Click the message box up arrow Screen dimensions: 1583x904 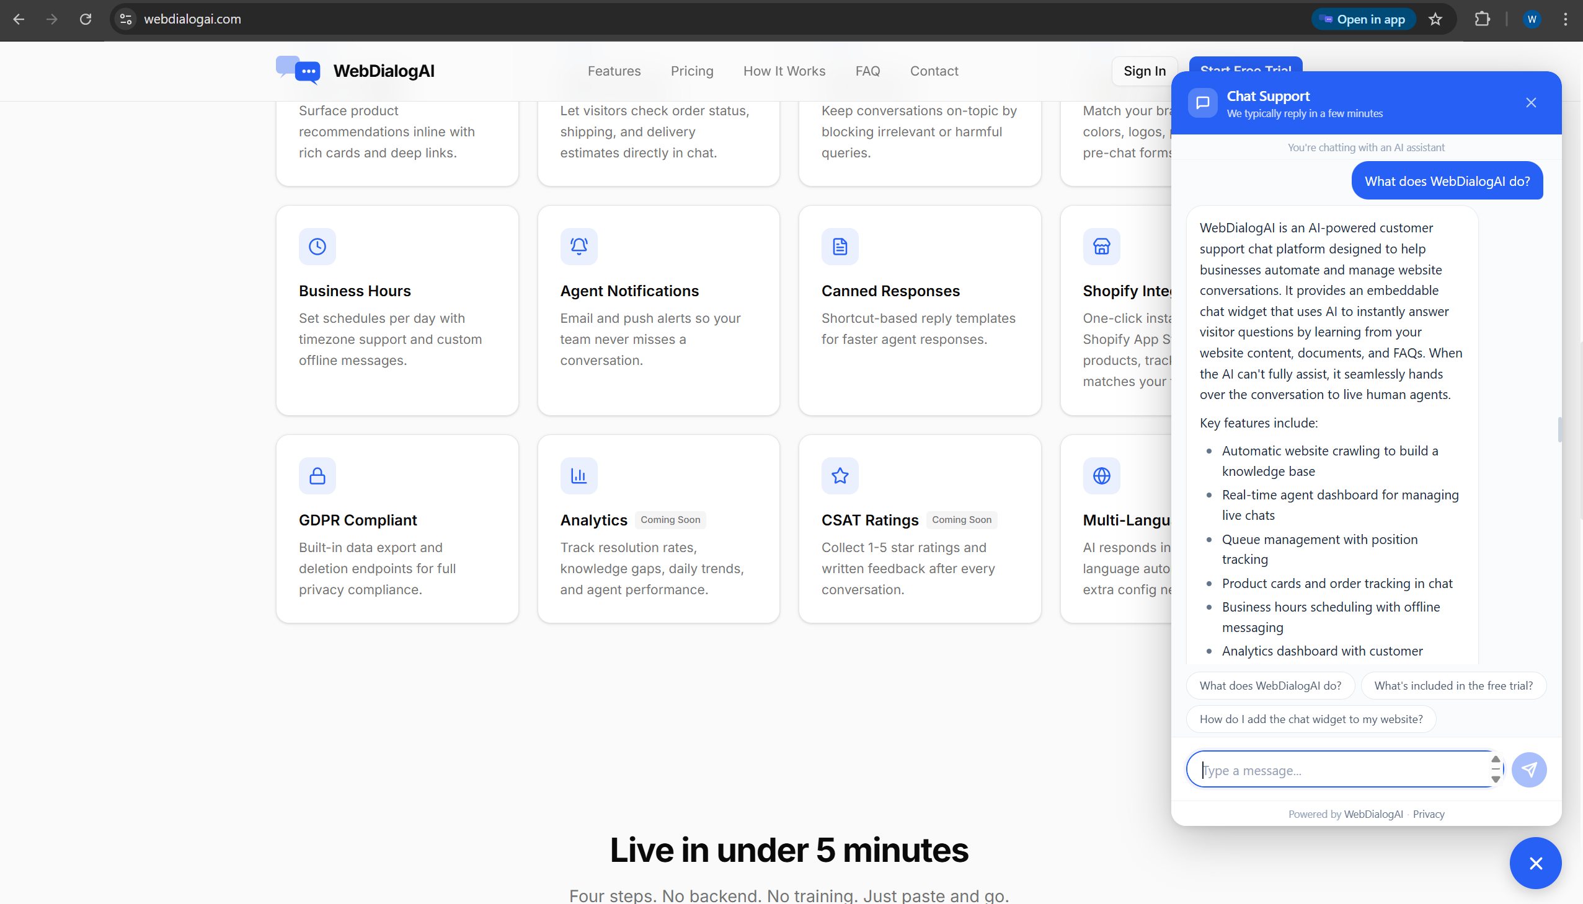coord(1496,760)
